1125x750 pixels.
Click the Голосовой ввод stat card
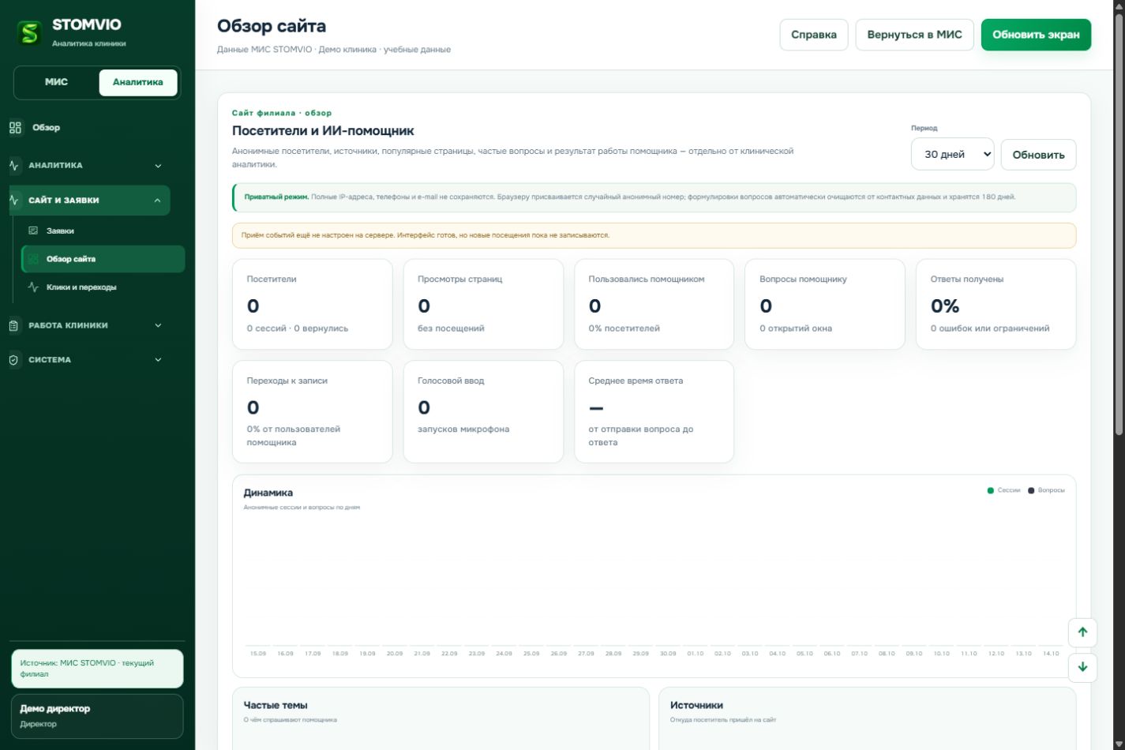[483, 412]
